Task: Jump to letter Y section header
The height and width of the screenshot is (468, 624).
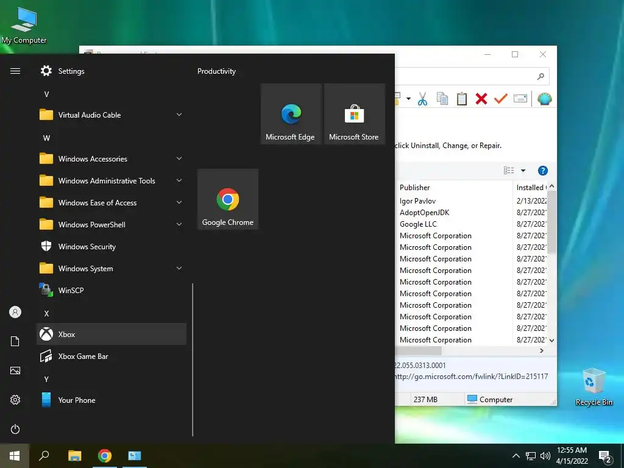Action: click(x=46, y=379)
